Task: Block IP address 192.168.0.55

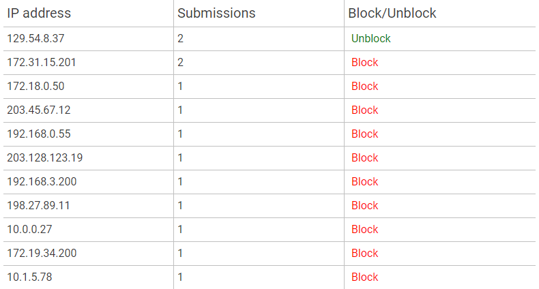Action: click(x=364, y=134)
